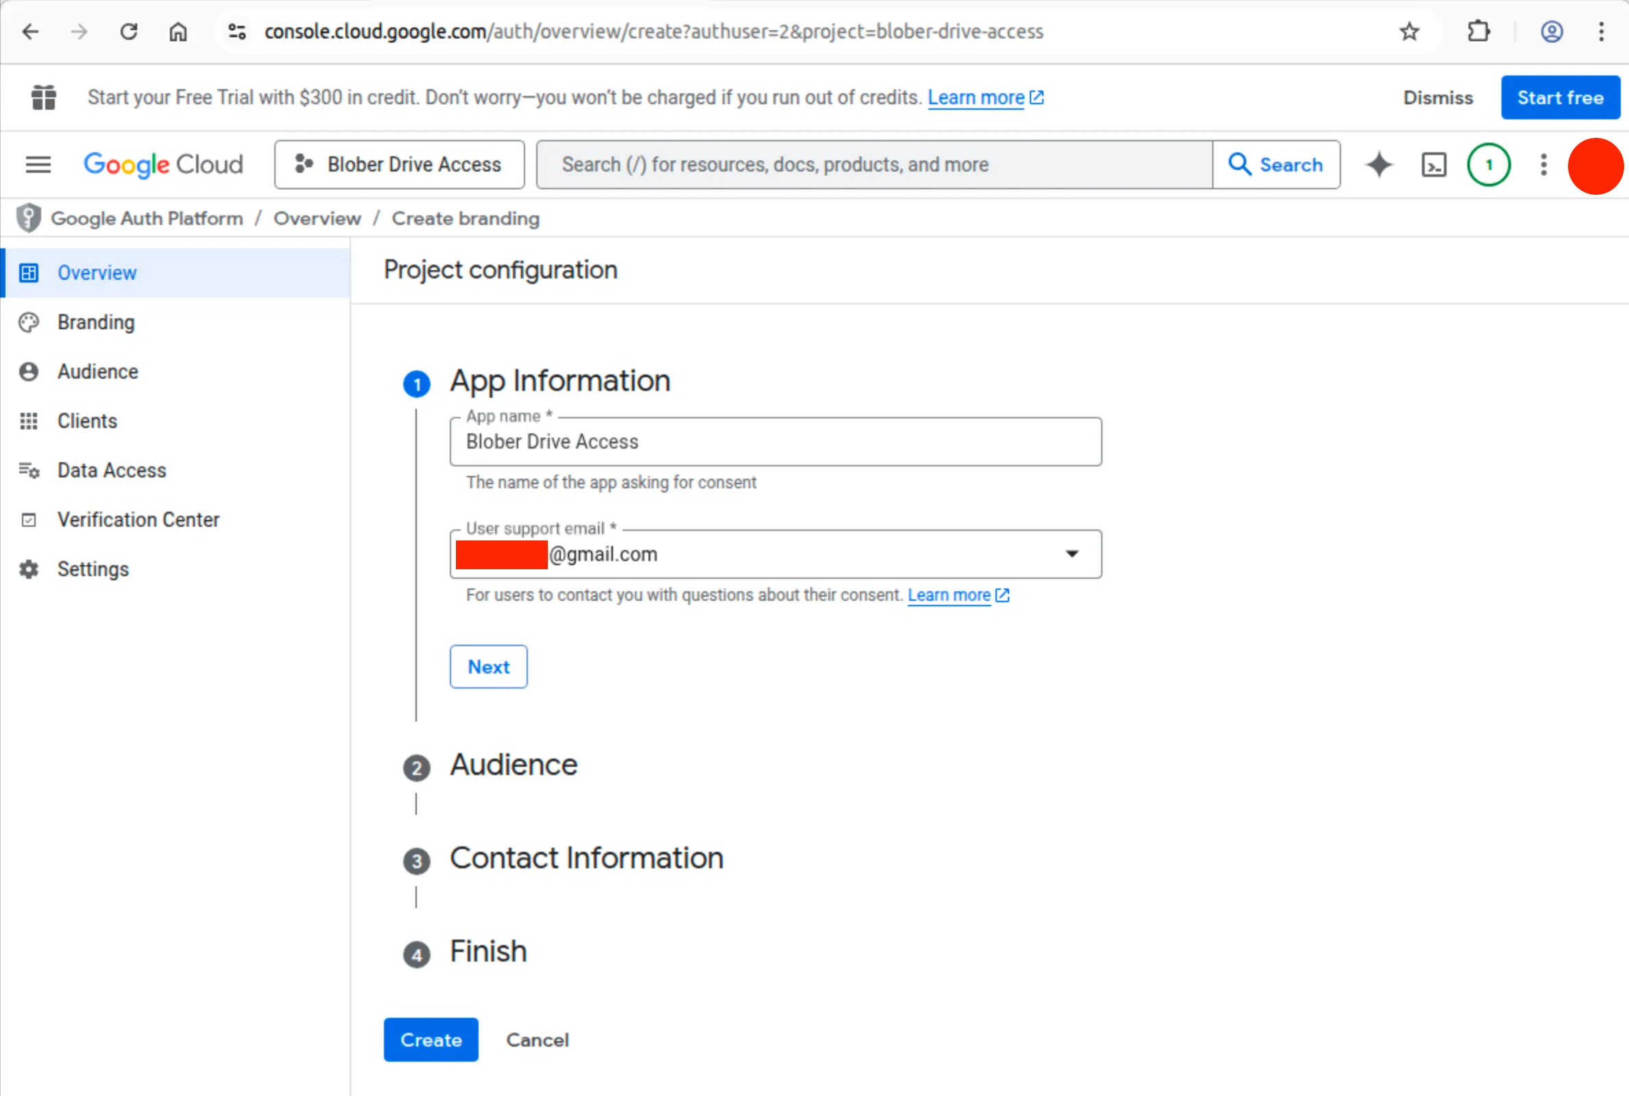Screen dimensions: 1629x1096
Task: Open the Blober Drive Access project picker
Action: pyautogui.click(x=399, y=164)
